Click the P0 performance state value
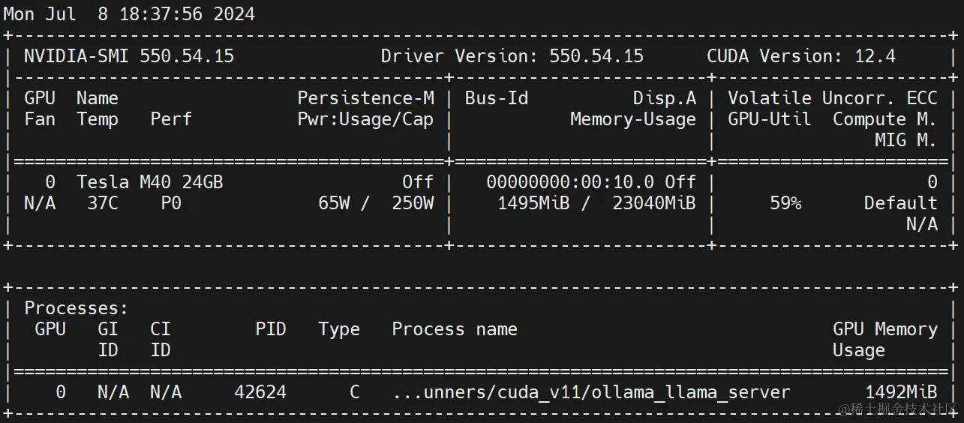The height and width of the screenshot is (423, 964). click(x=171, y=203)
